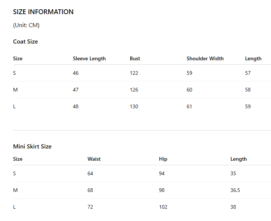Select sleeve length value 47

pyautogui.click(x=76, y=90)
